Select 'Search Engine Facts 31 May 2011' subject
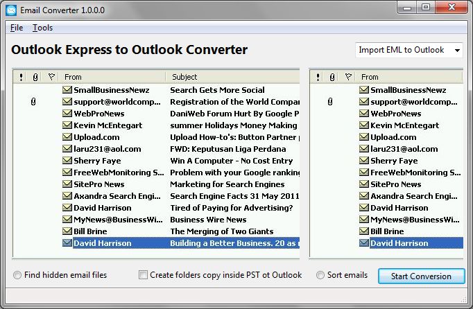Screen dimensions: 473x309 234,196
